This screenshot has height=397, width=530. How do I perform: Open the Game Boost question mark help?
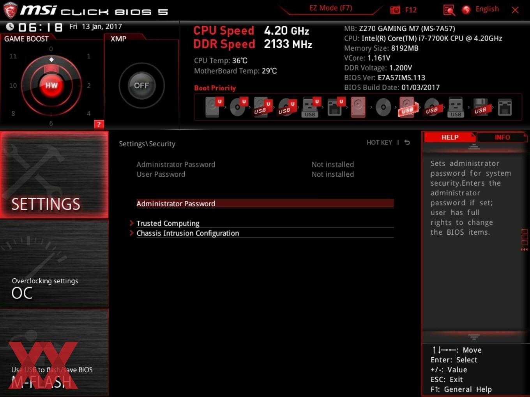(x=99, y=124)
